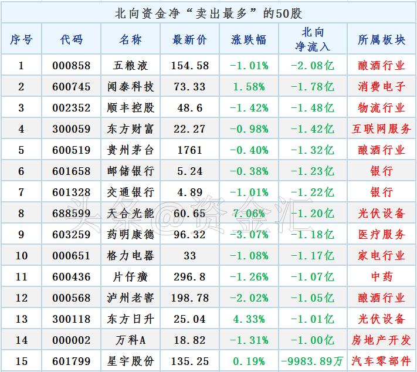Select the stock name 五粮液
Image resolution: width=417 pixels, height=372 pixels.
pyautogui.click(x=130, y=66)
